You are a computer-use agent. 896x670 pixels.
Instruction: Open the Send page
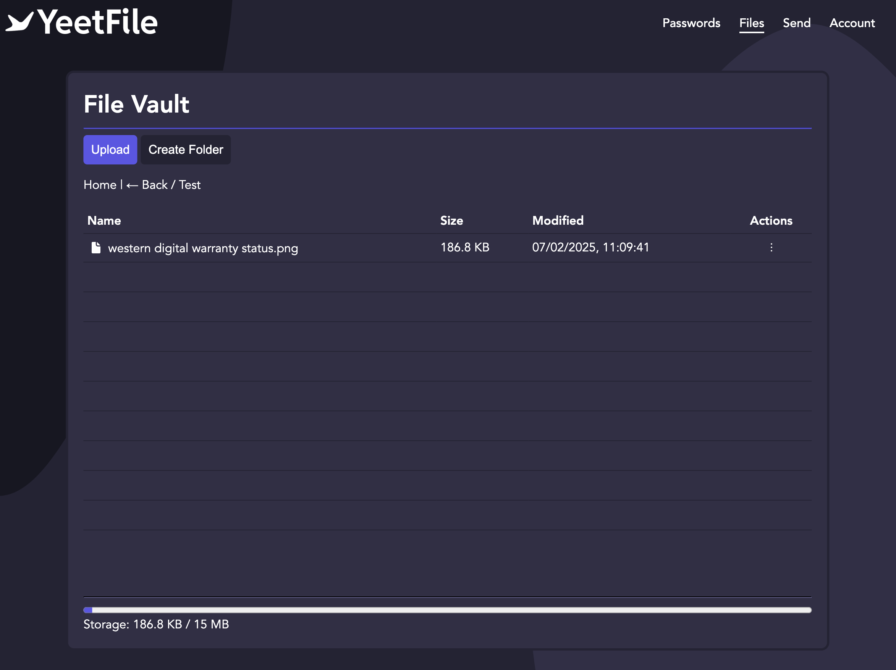coord(796,23)
